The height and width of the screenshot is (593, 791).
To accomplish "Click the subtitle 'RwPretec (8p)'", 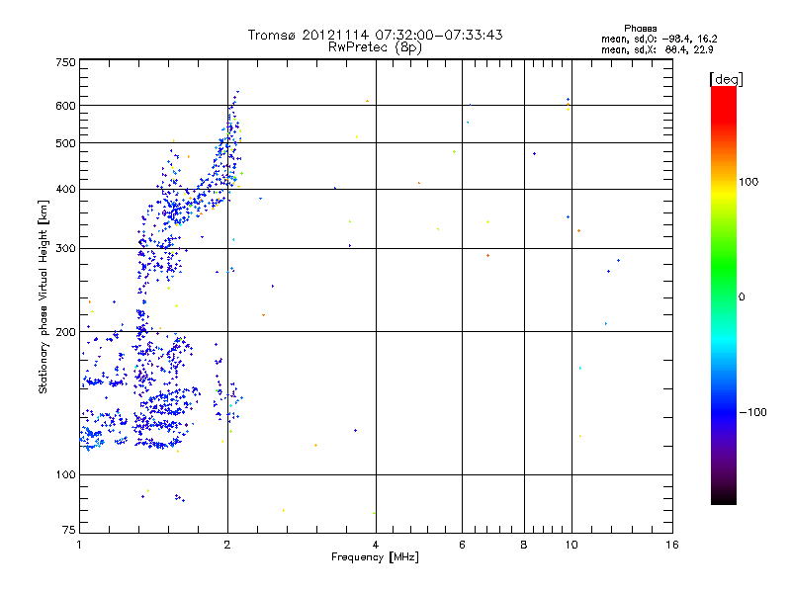I will 375,47.
